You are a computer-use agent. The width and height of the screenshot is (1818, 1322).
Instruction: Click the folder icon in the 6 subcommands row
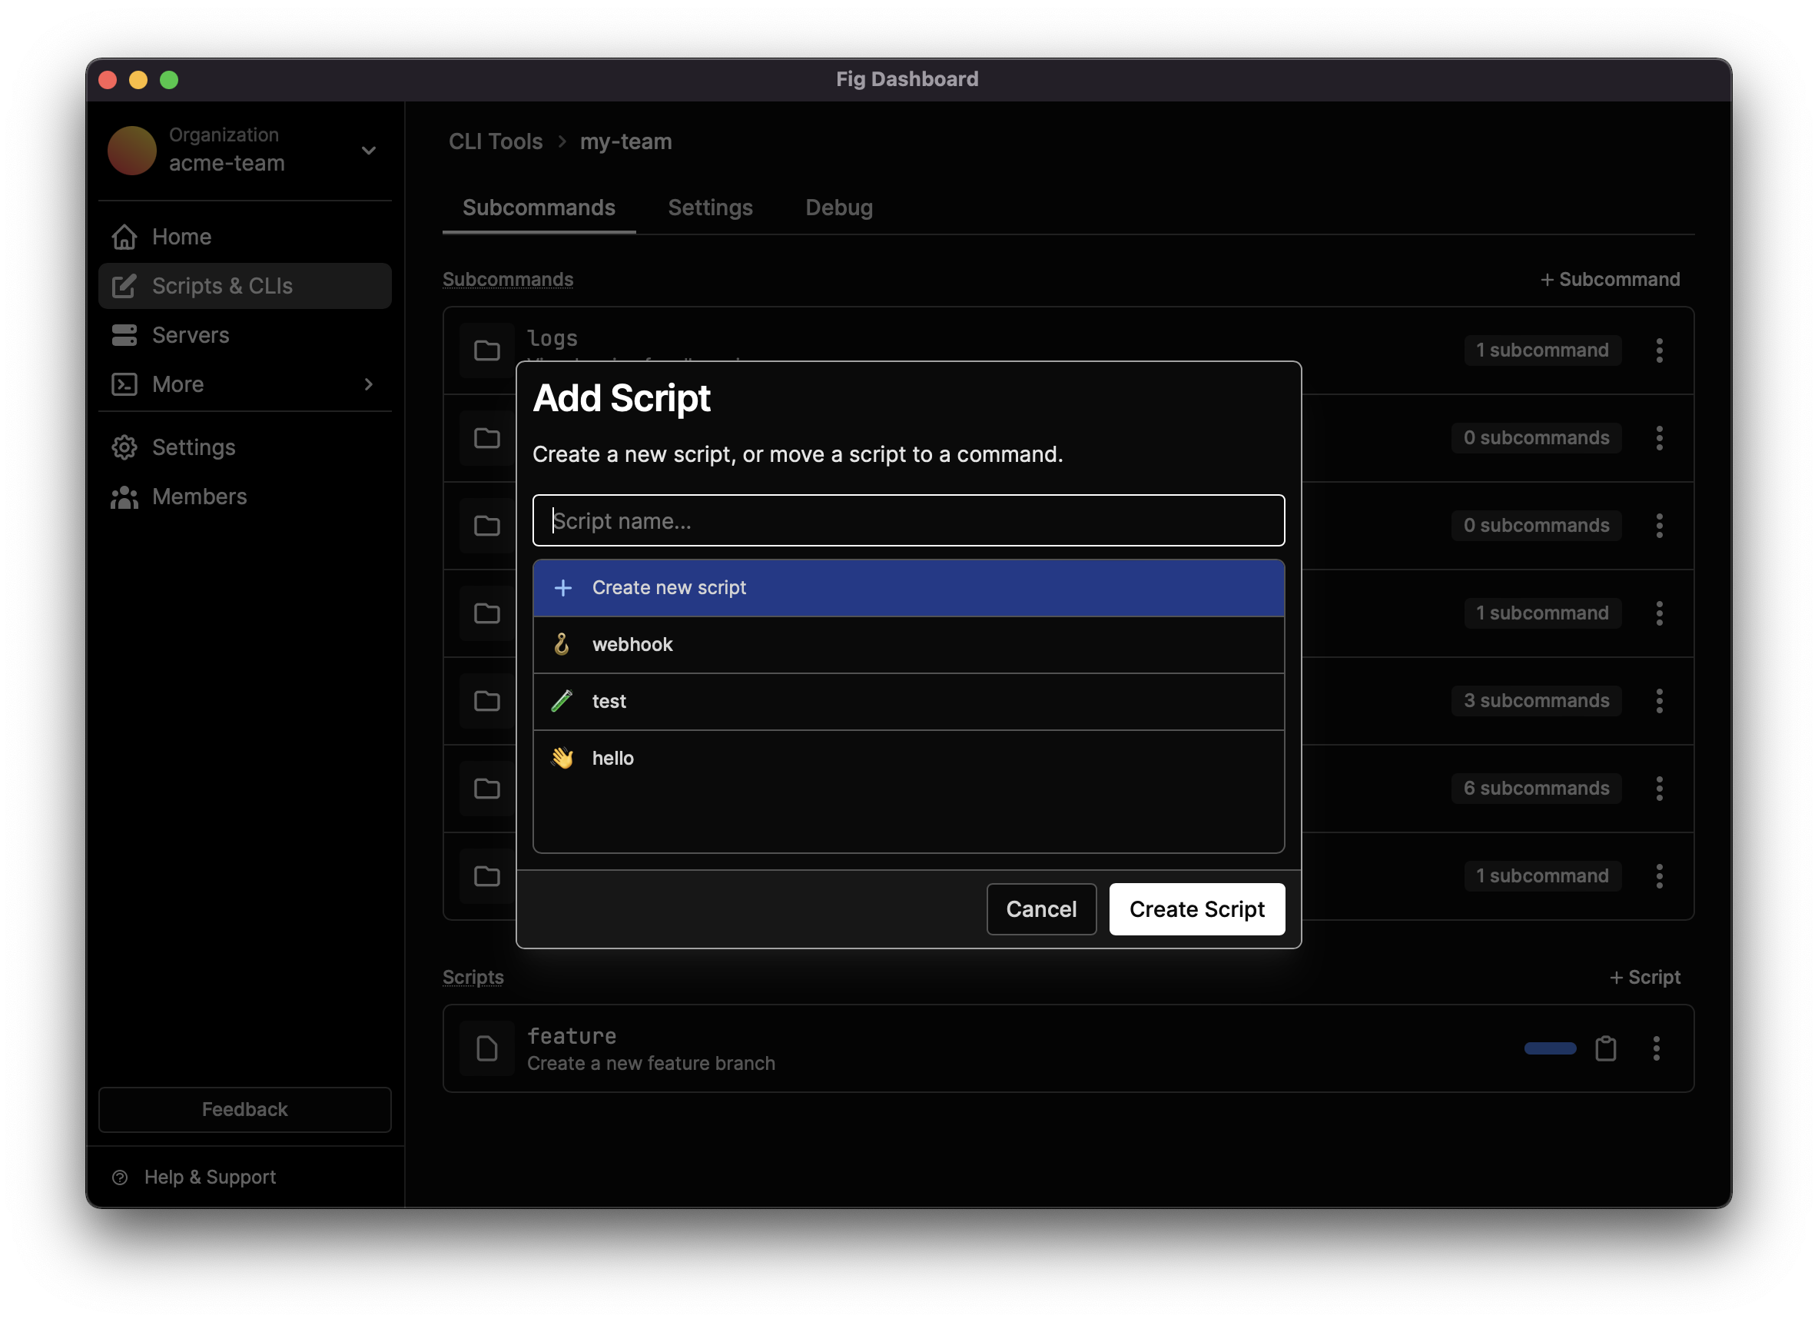486,789
